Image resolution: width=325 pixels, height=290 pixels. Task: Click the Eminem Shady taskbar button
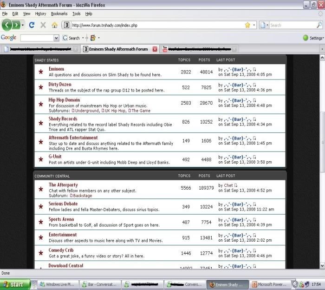click(227, 284)
